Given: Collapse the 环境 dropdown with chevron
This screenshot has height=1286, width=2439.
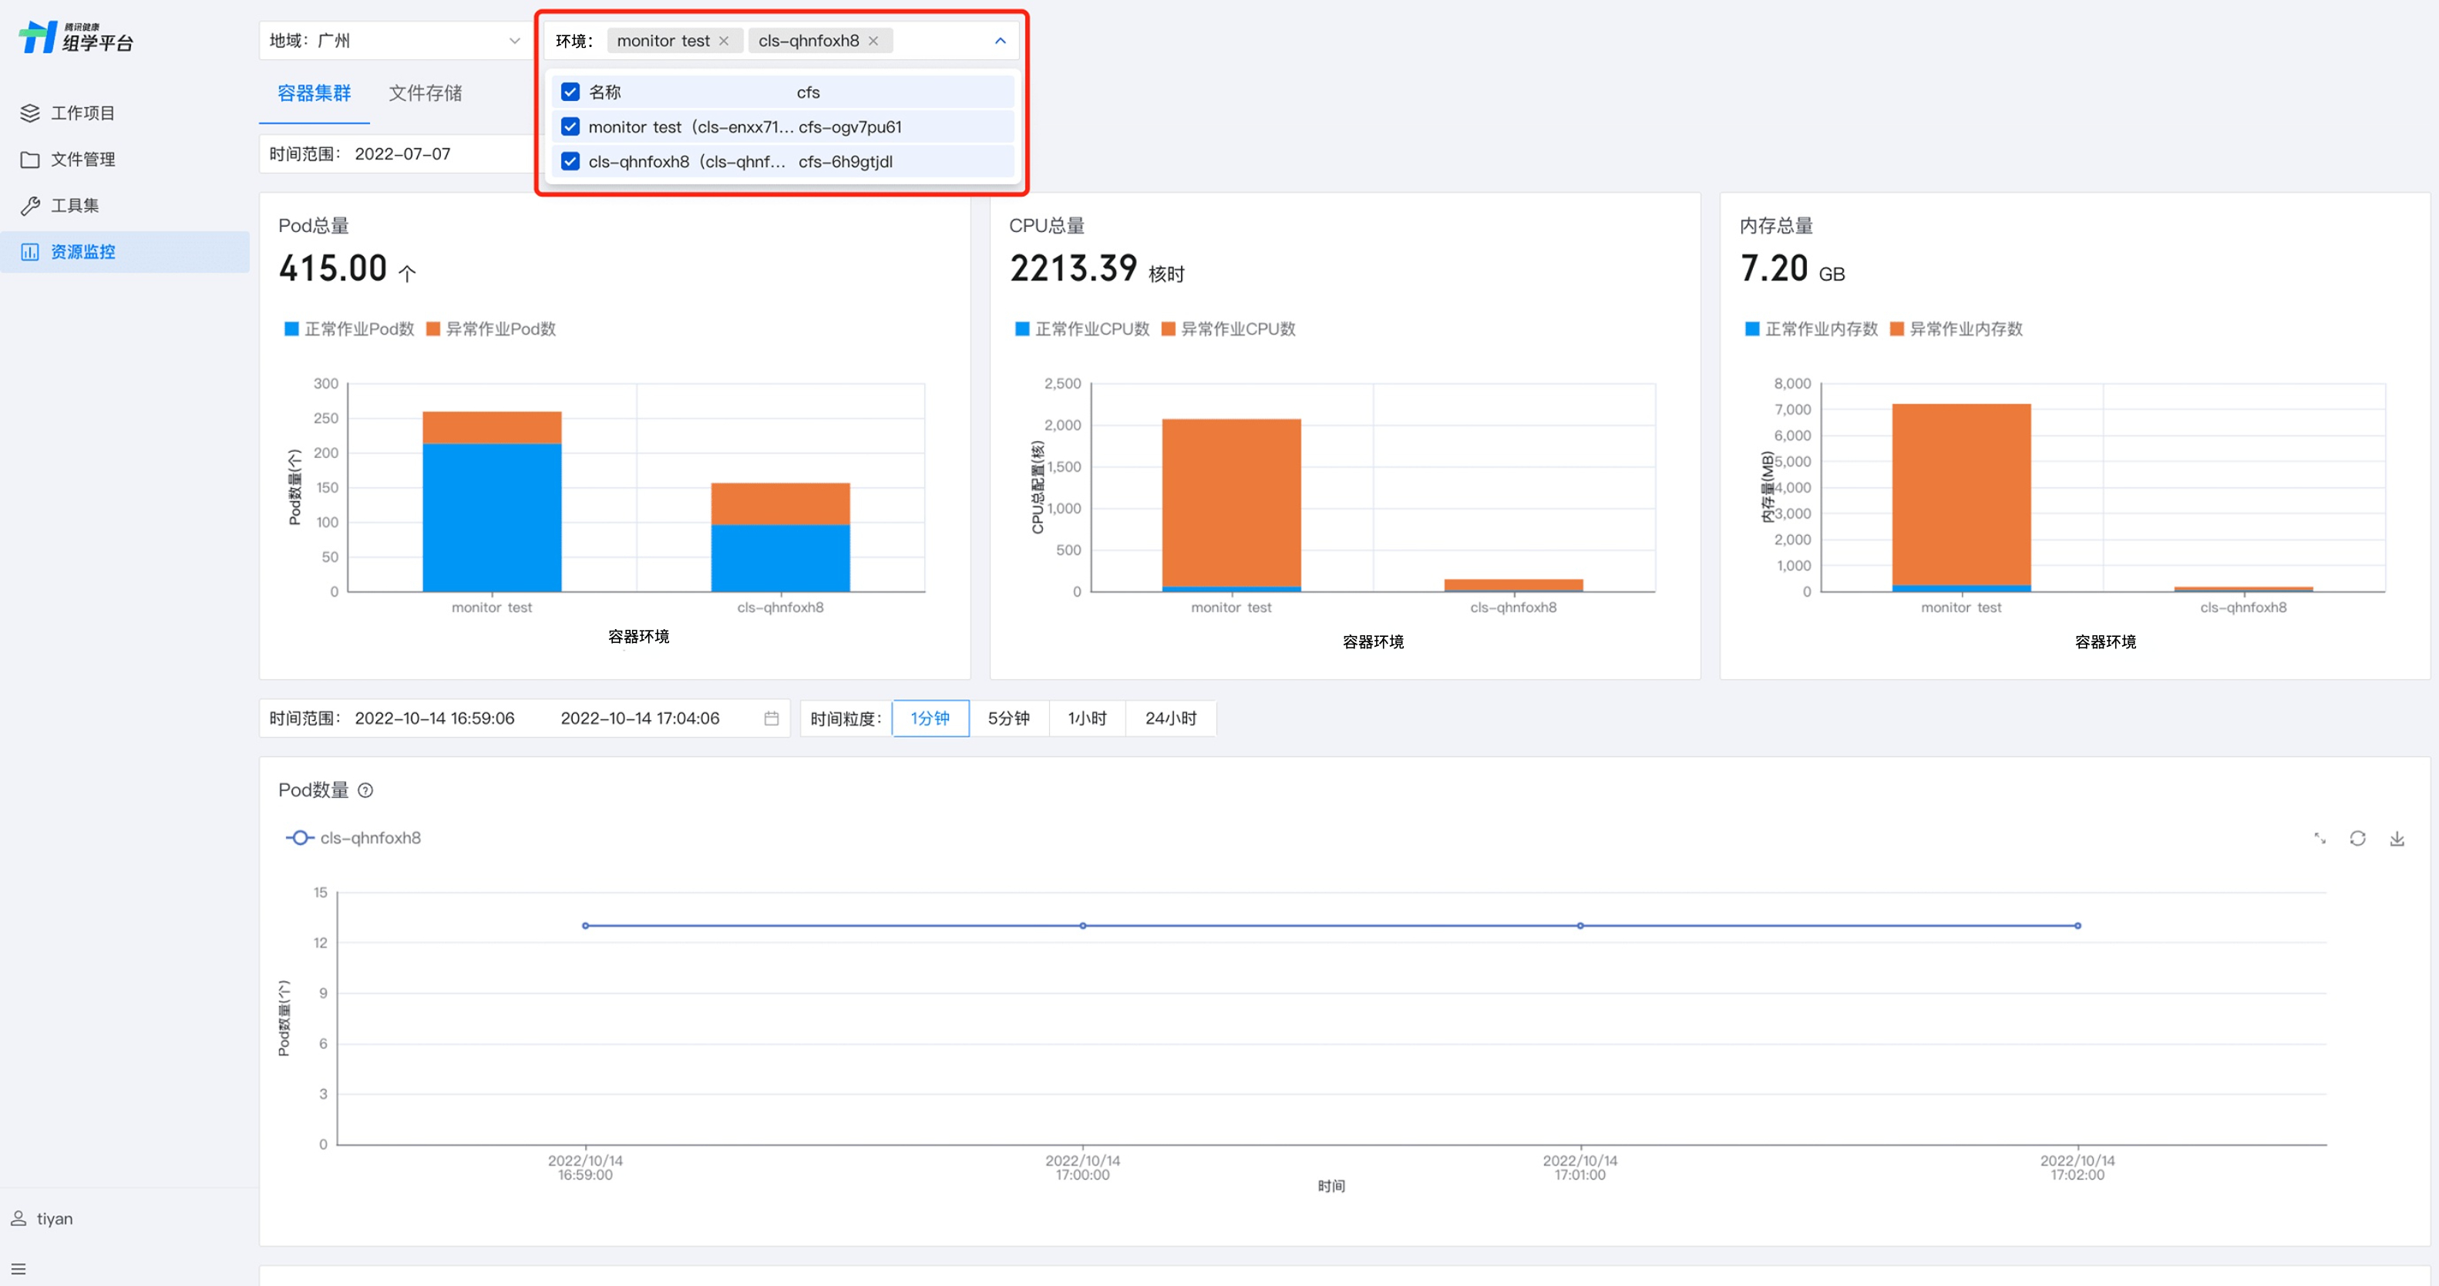Looking at the screenshot, I should [1000, 41].
